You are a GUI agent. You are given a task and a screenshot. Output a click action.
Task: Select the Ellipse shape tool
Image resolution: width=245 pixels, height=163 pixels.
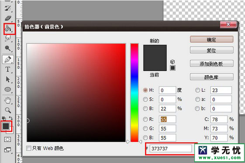tap(8, 89)
